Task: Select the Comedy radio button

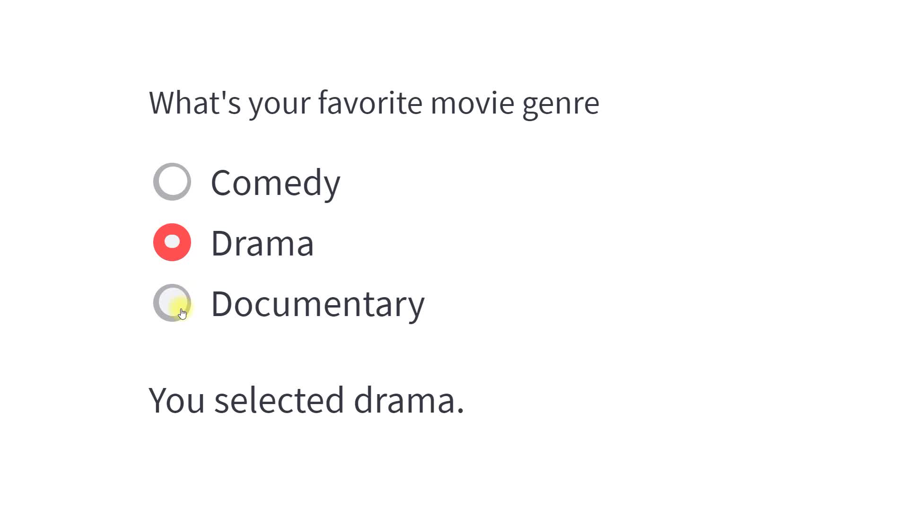Action: pos(172,182)
